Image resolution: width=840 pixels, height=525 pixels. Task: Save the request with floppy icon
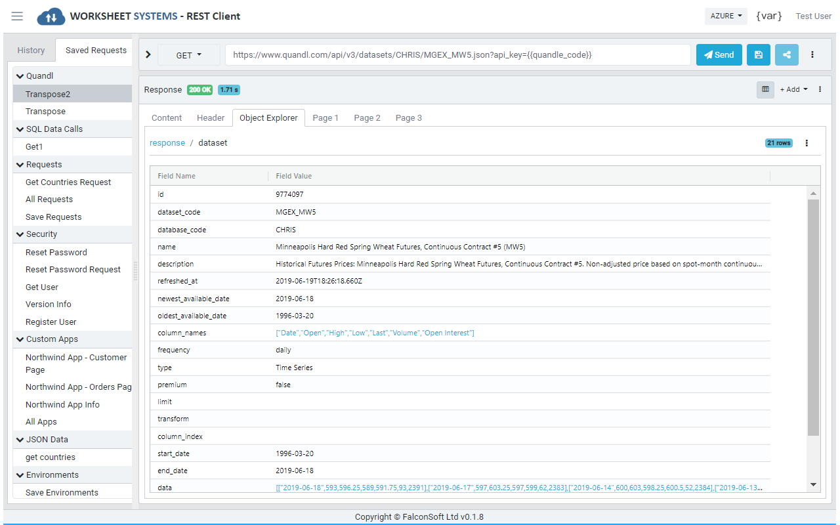point(759,55)
